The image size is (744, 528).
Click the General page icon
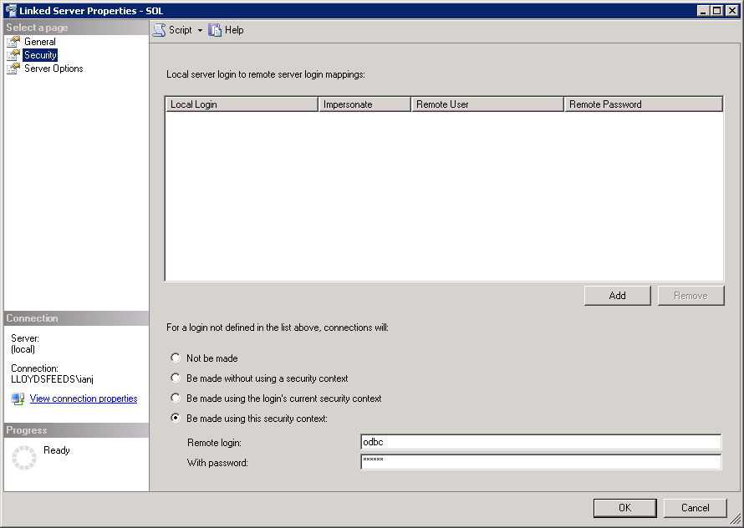tap(13, 42)
